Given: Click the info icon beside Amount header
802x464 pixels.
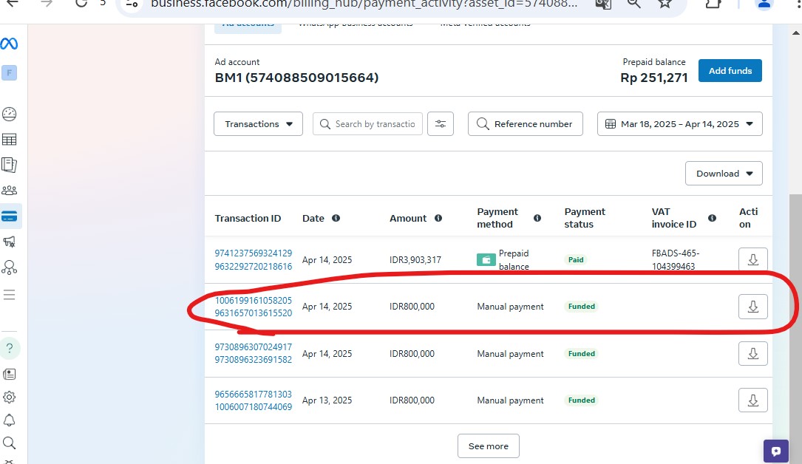Looking at the screenshot, I should point(438,219).
